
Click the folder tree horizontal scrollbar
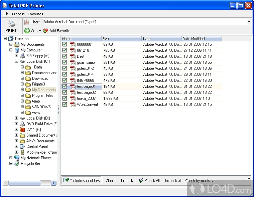click(x=29, y=183)
